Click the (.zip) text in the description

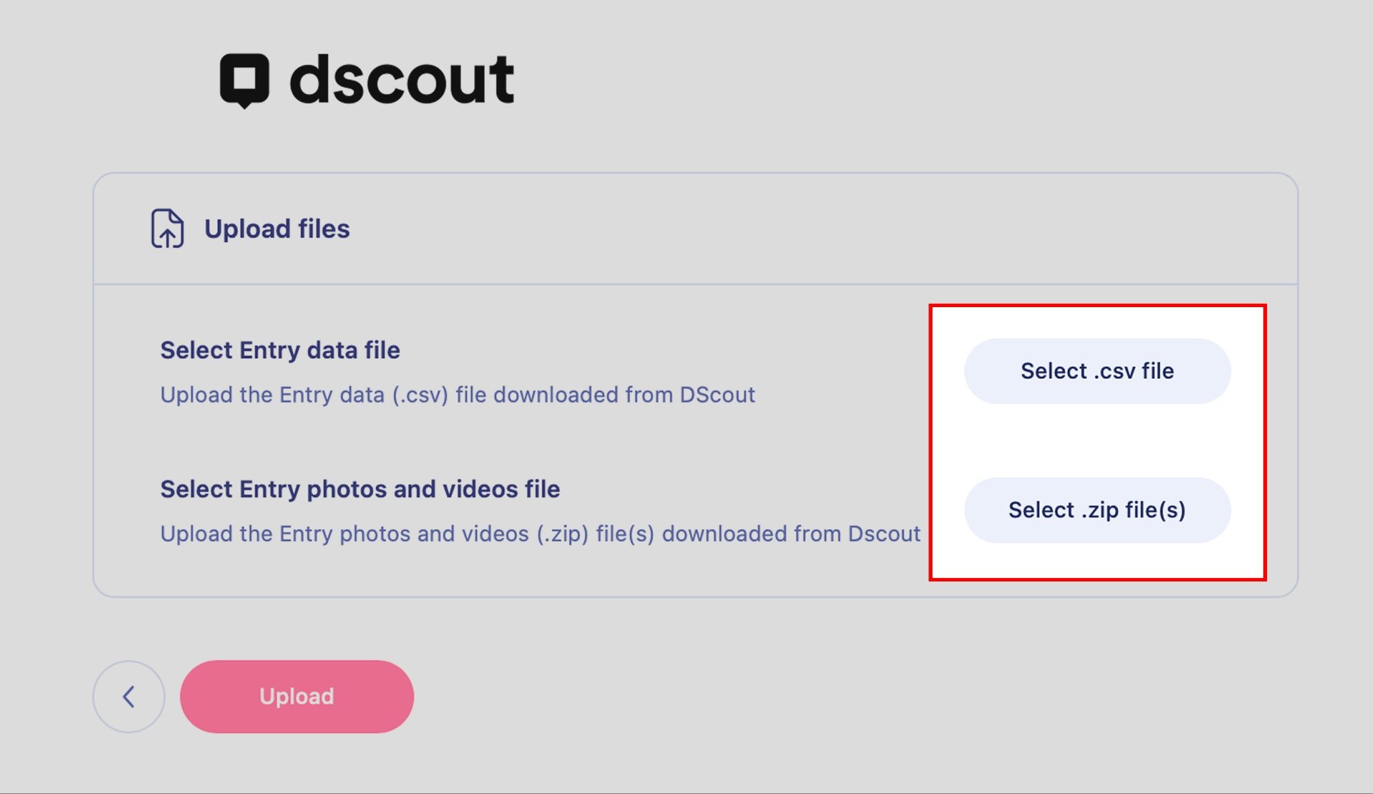point(562,534)
